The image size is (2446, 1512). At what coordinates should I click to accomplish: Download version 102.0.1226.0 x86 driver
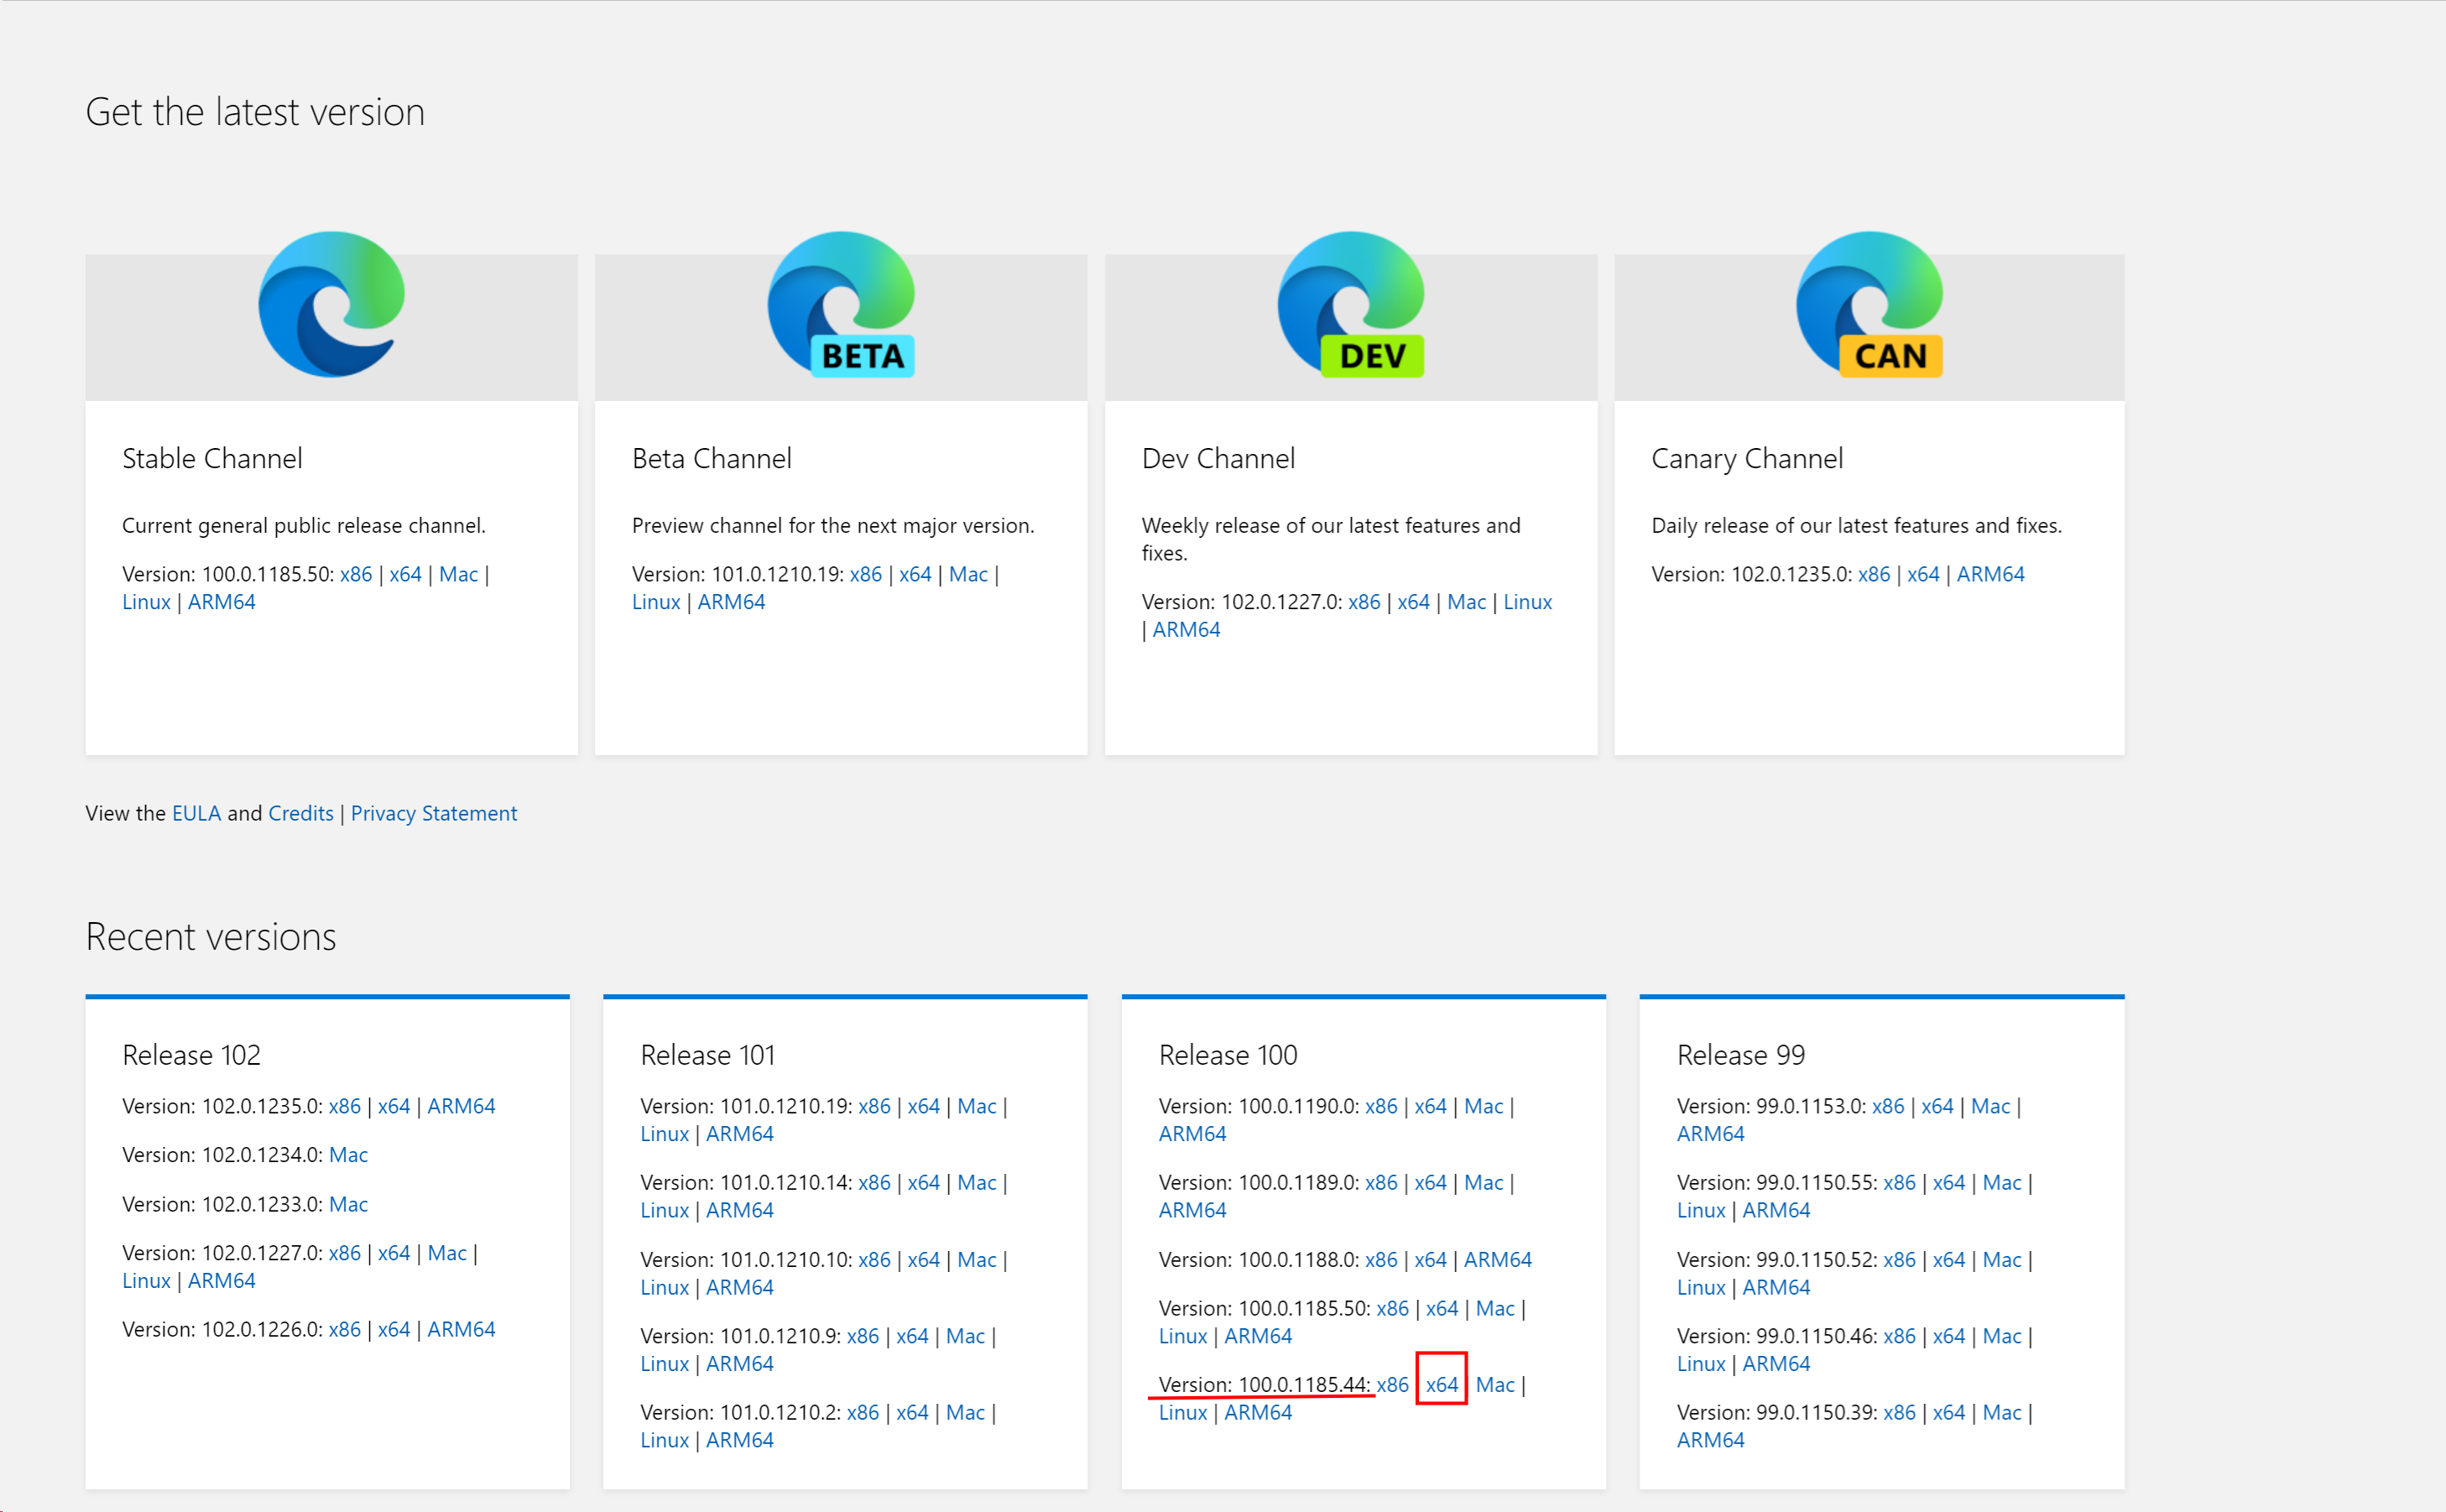pyautogui.click(x=345, y=1330)
